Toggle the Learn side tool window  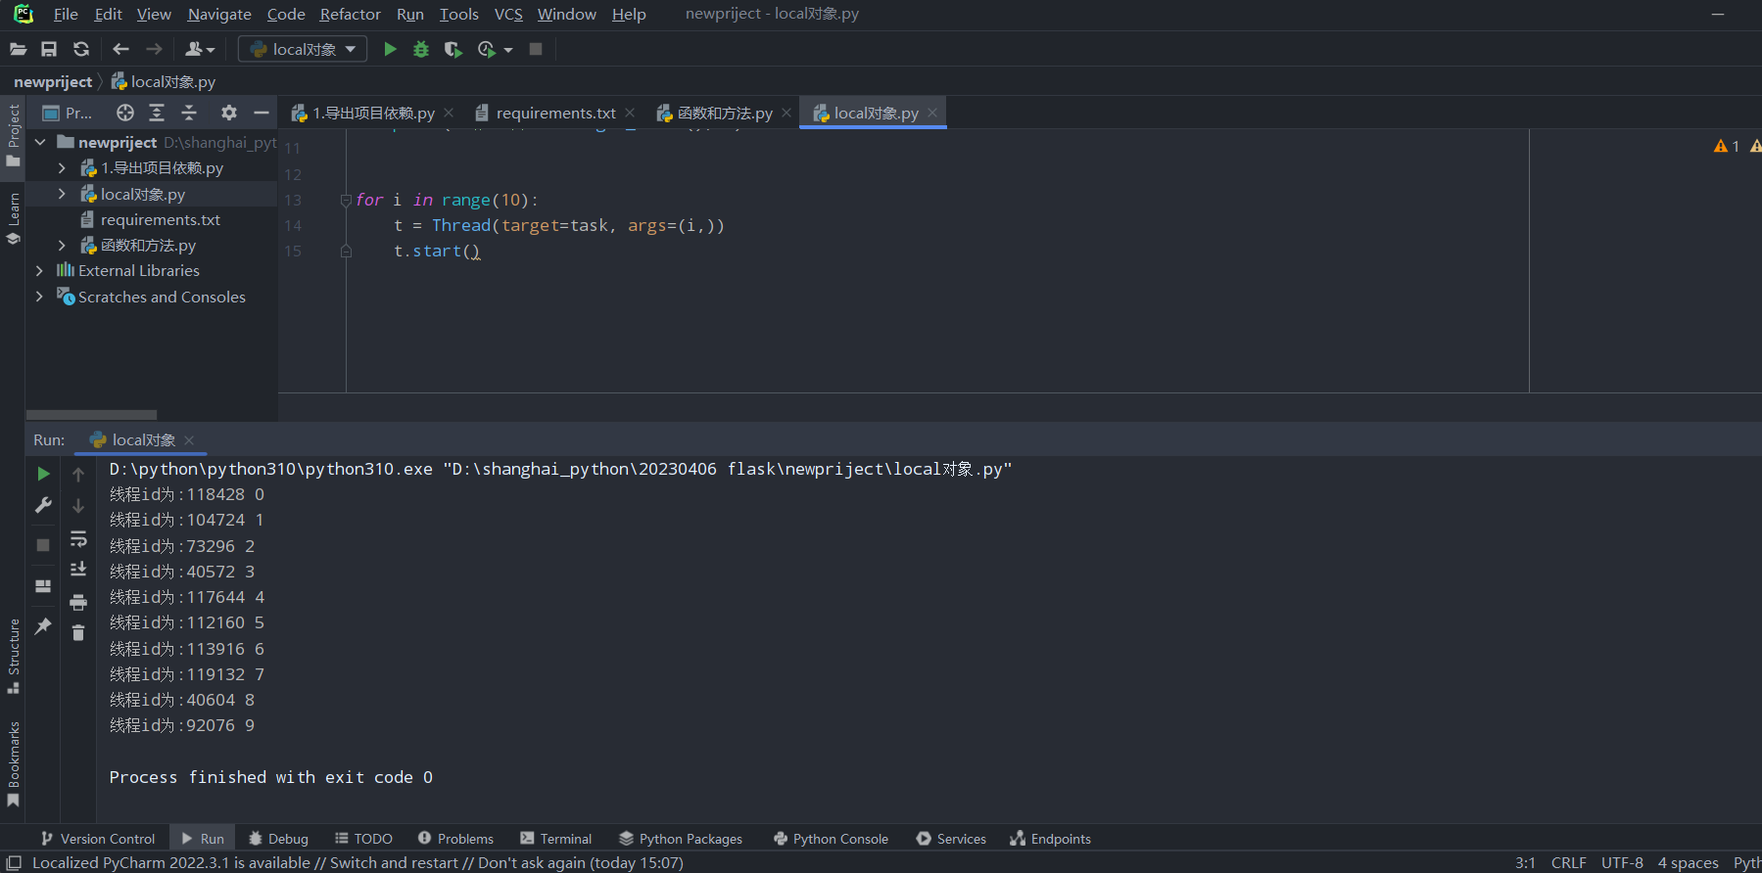click(x=13, y=217)
